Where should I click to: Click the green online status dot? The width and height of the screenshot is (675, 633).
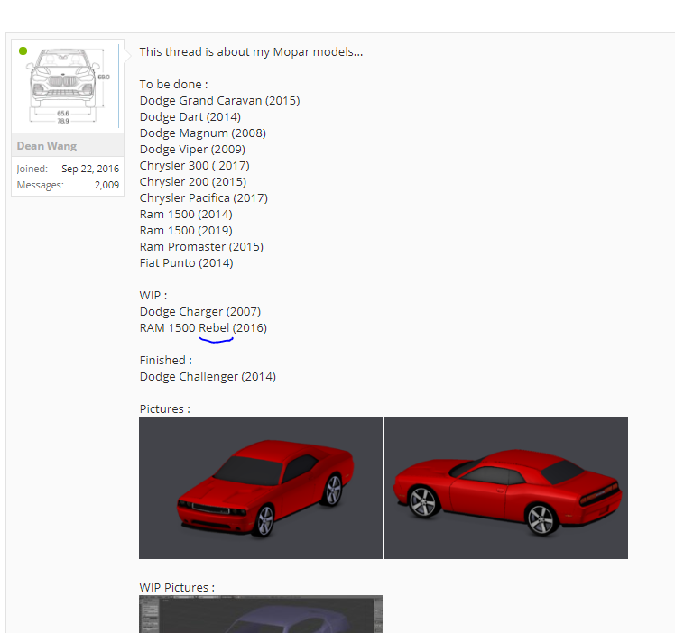(x=23, y=51)
